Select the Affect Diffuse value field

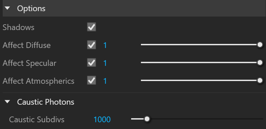[105, 45]
